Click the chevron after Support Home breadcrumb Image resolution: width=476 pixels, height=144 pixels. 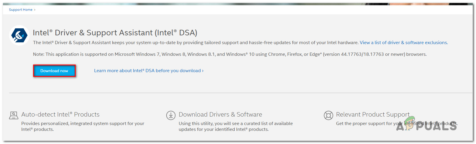click(35, 10)
